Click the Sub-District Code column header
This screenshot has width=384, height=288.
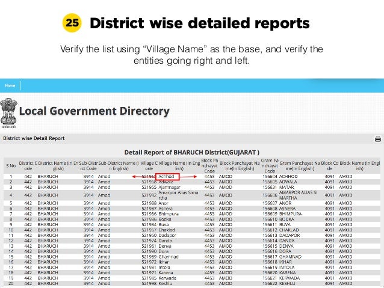coord(88,166)
